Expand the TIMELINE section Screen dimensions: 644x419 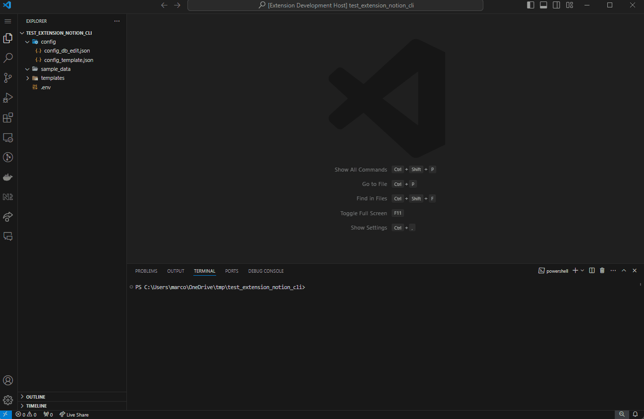pyautogui.click(x=72, y=406)
